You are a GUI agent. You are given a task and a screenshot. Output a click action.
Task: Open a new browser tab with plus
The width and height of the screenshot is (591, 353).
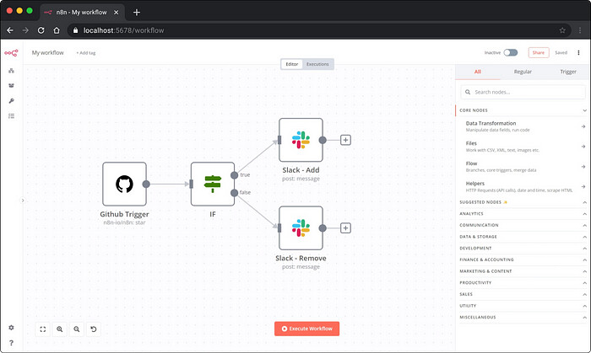pos(137,13)
